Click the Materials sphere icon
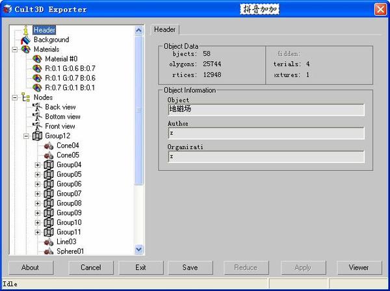Screen dimensions: 390x291 coord(25,49)
